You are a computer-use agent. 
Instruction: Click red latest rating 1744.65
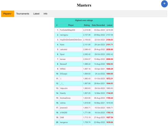(x=110, y=93)
